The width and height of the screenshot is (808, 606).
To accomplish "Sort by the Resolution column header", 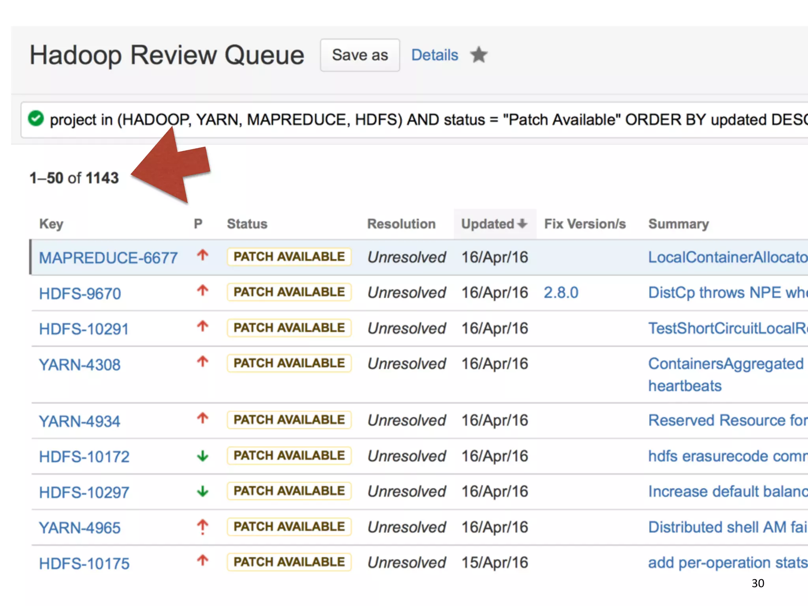I will tap(401, 224).
